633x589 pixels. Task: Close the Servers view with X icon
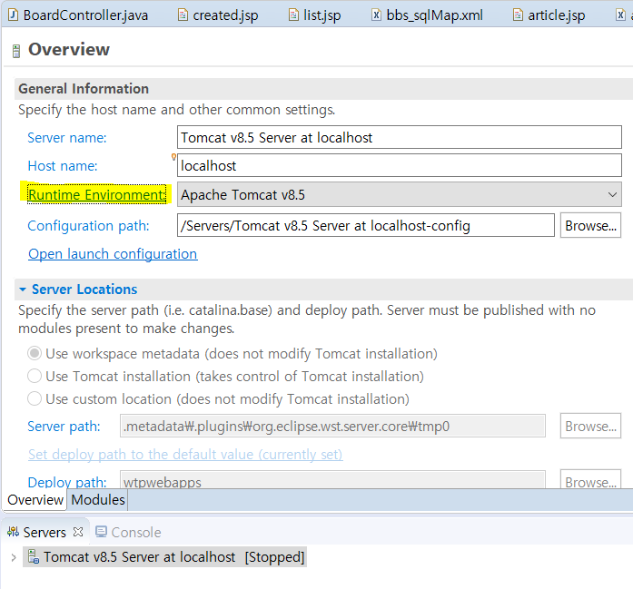pyautogui.click(x=78, y=532)
